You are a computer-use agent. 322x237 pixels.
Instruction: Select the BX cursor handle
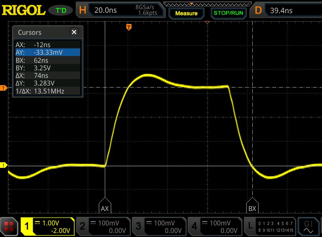tap(252, 205)
